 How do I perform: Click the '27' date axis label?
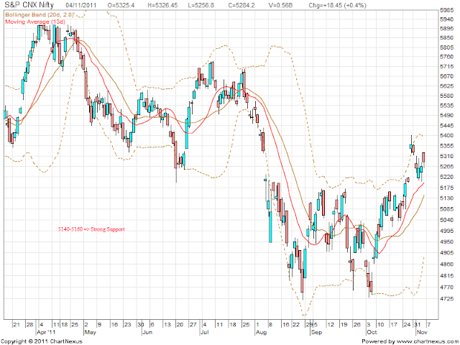[193, 324]
